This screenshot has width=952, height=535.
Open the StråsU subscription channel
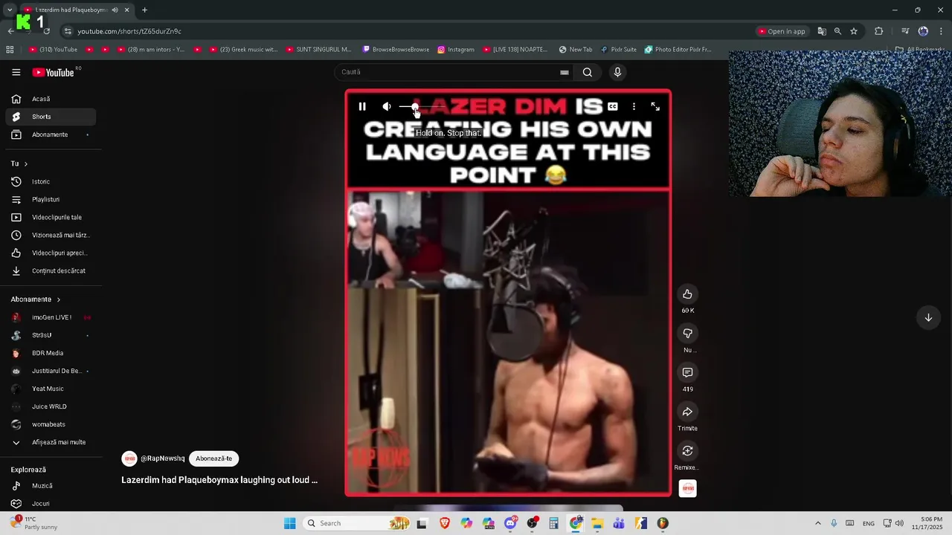click(x=51, y=335)
